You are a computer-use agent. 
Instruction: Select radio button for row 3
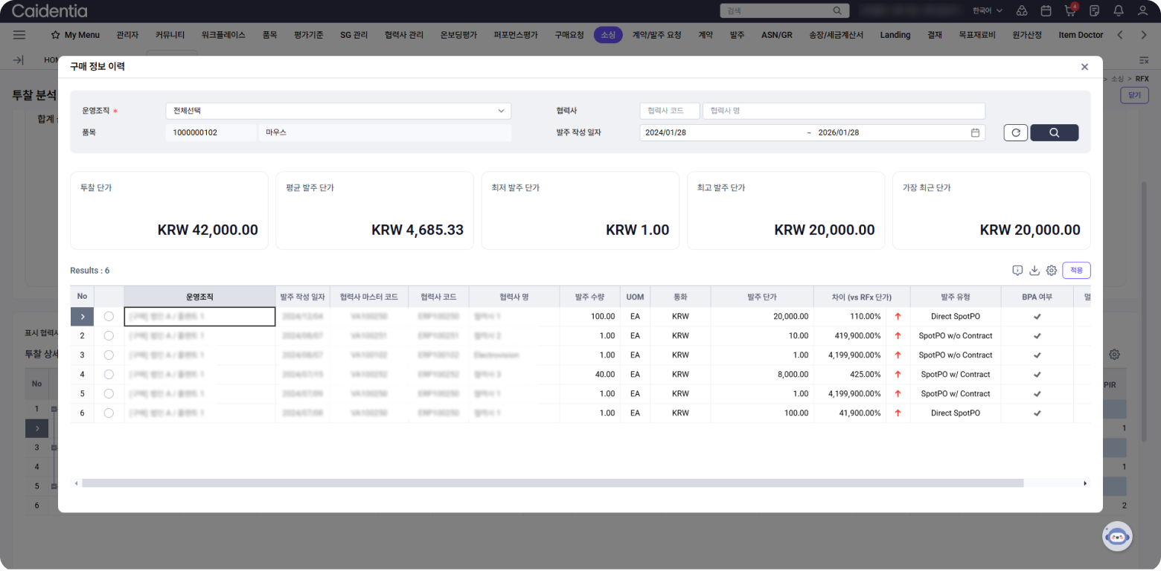(109, 355)
